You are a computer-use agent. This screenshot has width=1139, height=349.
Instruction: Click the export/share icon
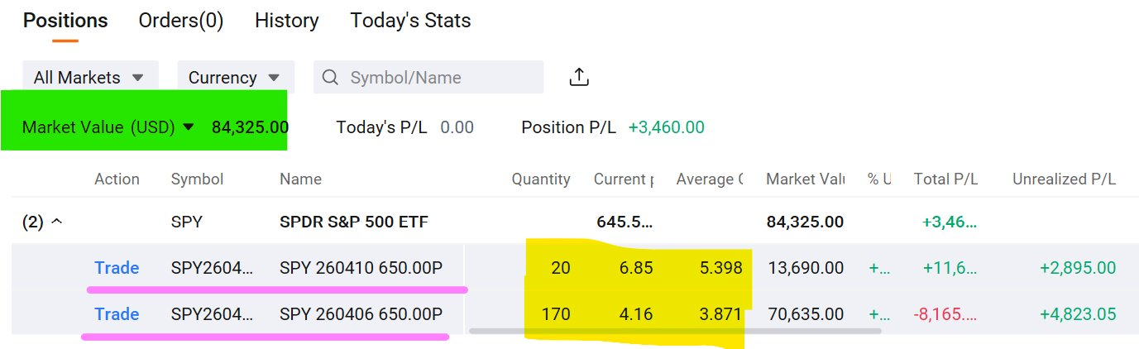tap(579, 77)
